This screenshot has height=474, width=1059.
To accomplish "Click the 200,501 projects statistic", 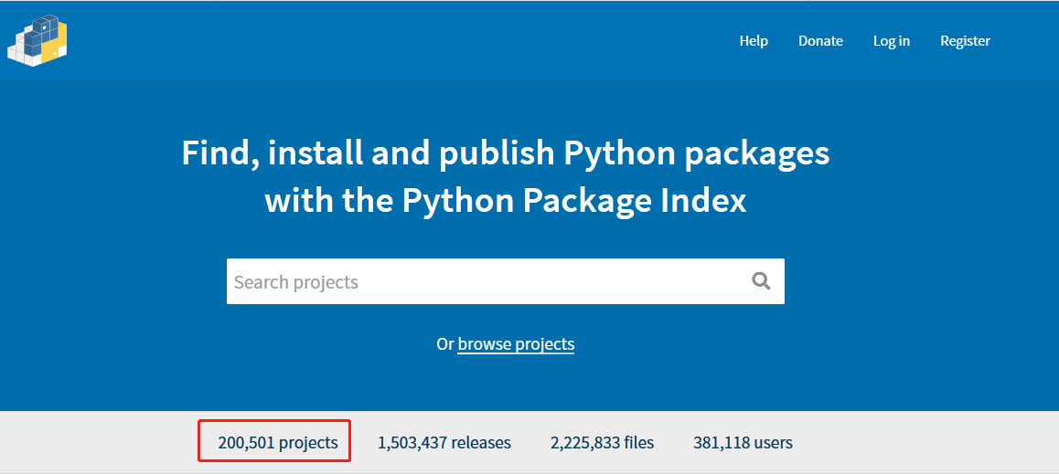I will (x=278, y=443).
